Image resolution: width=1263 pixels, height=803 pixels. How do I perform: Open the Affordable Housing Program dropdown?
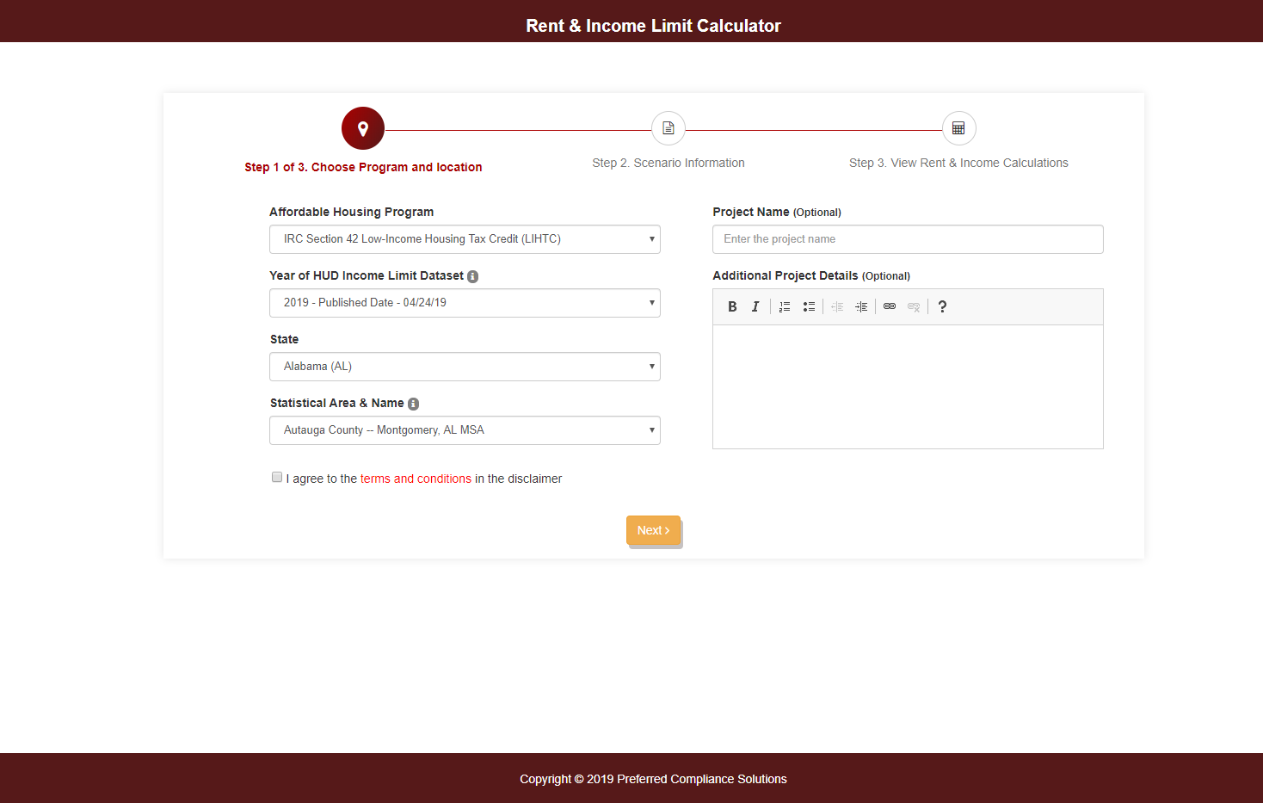point(465,239)
